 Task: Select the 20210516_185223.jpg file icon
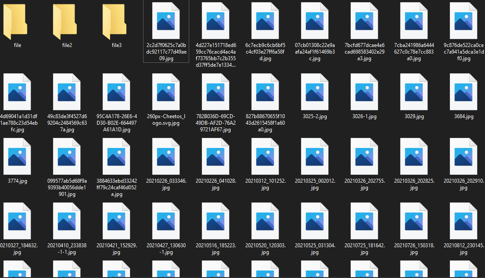click(x=216, y=221)
